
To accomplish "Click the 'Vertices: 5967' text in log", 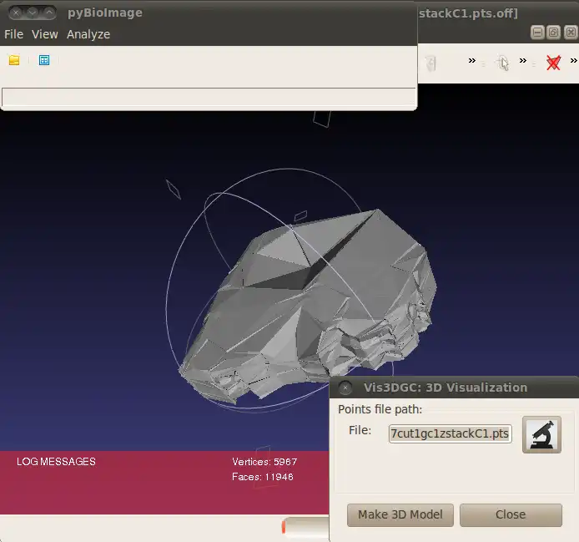I will click(264, 462).
